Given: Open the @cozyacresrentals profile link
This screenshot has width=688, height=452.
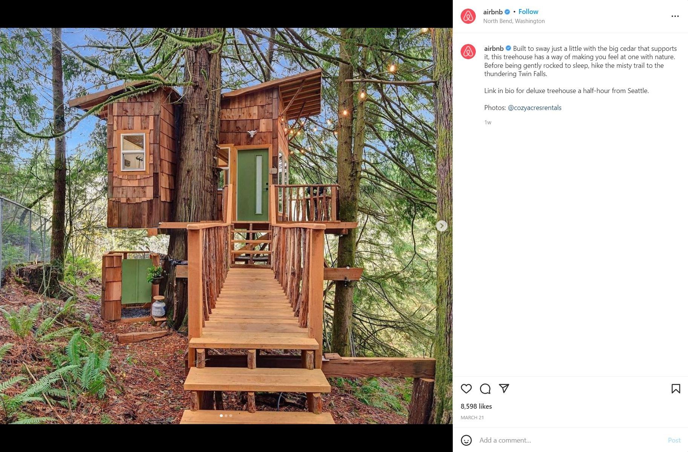Looking at the screenshot, I should click(535, 108).
